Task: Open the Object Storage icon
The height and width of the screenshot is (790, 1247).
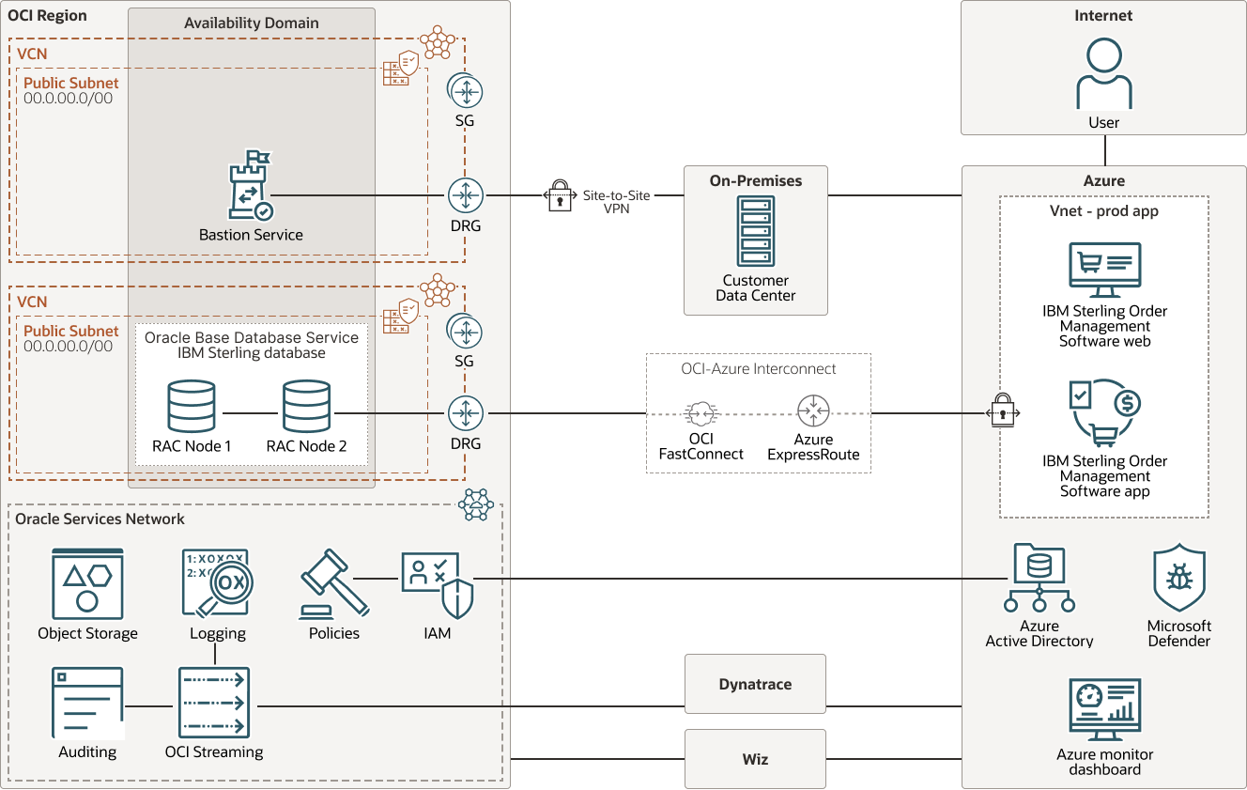Action: [x=87, y=582]
